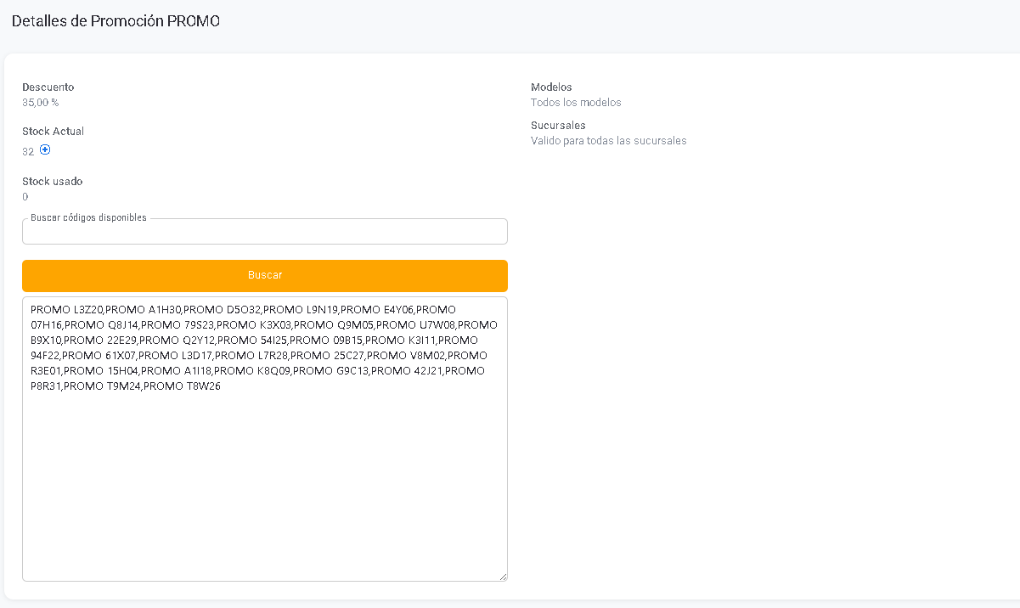Click the current stock value 32
Screen dimensions: 1020x608
[x=28, y=152]
